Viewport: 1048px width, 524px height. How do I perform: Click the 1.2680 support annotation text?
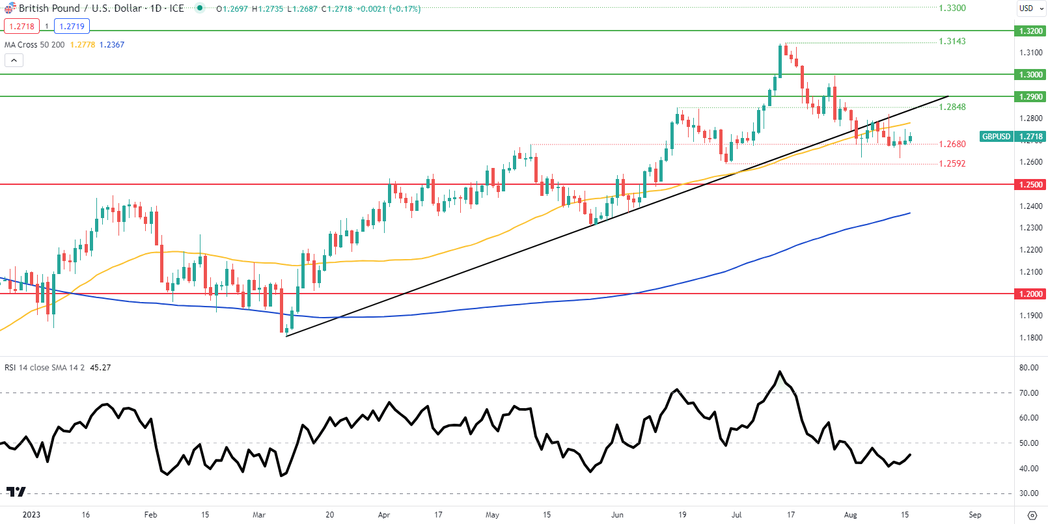click(x=952, y=144)
